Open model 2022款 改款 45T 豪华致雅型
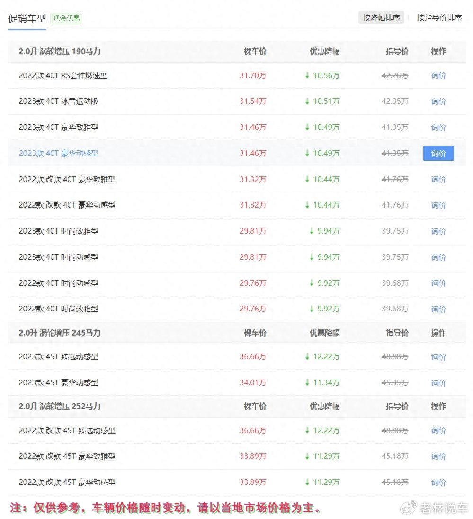 pyautogui.click(x=67, y=456)
